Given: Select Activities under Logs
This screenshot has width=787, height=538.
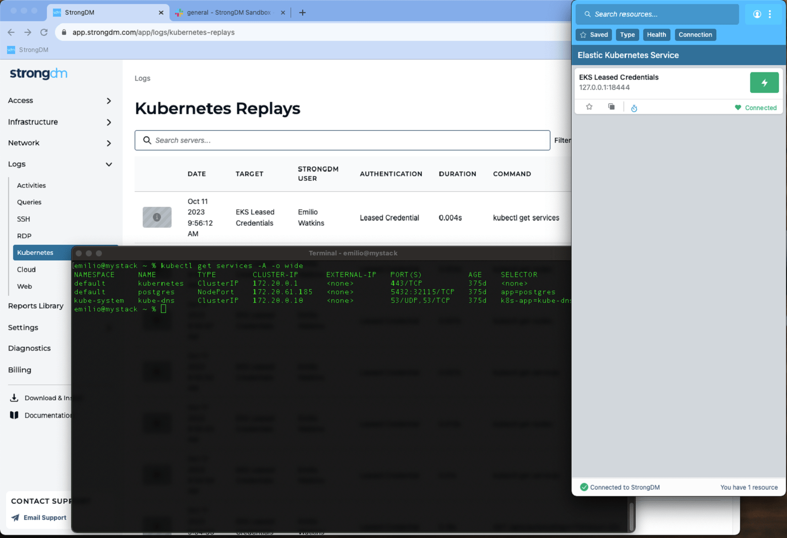Looking at the screenshot, I should point(31,185).
